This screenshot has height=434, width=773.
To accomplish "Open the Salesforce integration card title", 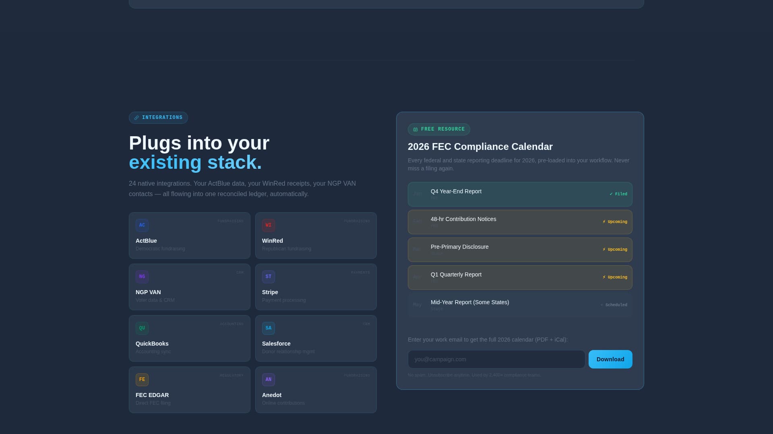I will (x=276, y=344).
